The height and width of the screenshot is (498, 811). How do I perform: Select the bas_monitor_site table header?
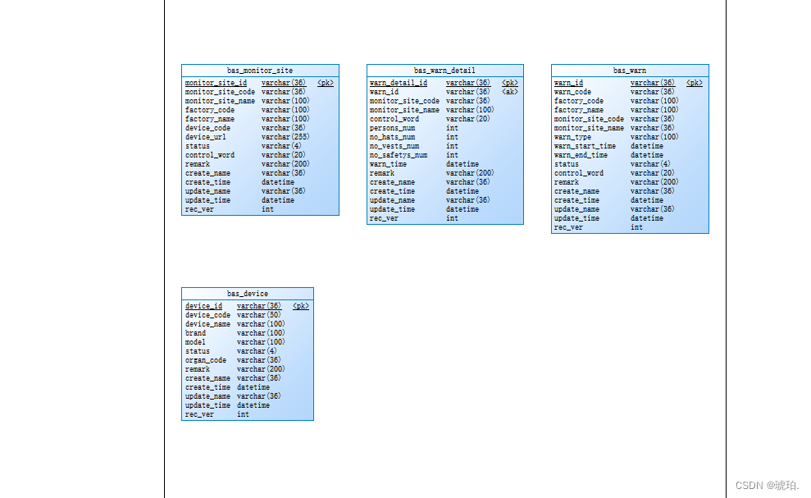click(x=260, y=71)
